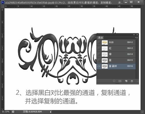Click the status bar icon beside zoom percentage
The height and width of the screenshot is (114, 145).
coord(13,112)
